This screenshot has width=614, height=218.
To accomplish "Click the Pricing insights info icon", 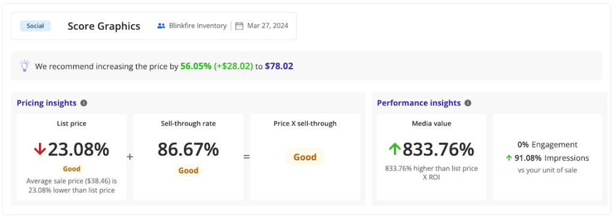I will [84, 103].
